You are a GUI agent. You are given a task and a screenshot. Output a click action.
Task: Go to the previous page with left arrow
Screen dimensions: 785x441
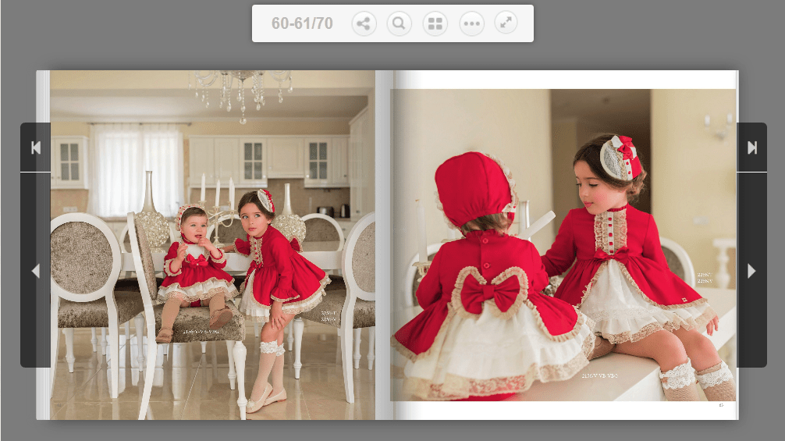(35, 271)
